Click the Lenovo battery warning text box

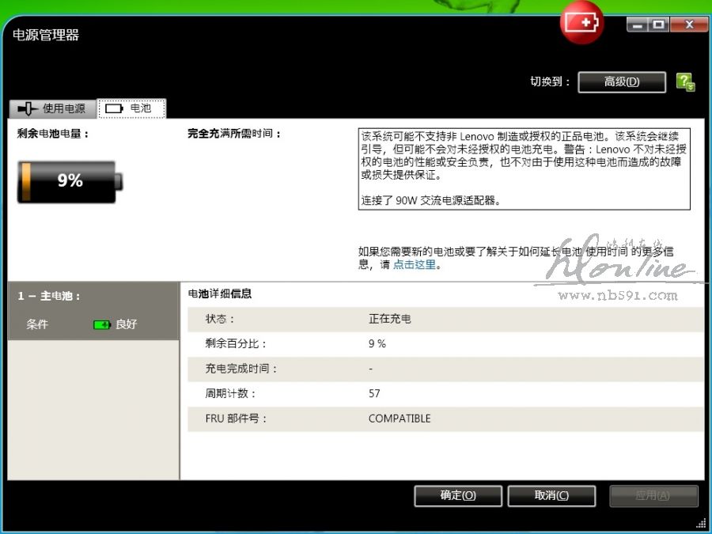(x=524, y=169)
